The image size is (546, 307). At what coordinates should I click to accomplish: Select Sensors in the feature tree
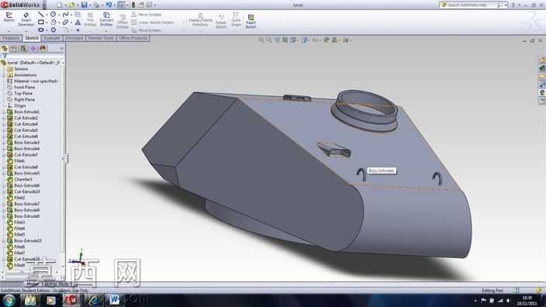[21, 69]
